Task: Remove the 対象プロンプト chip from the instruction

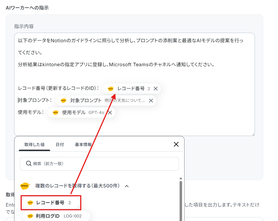Action: pyautogui.click(x=151, y=101)
